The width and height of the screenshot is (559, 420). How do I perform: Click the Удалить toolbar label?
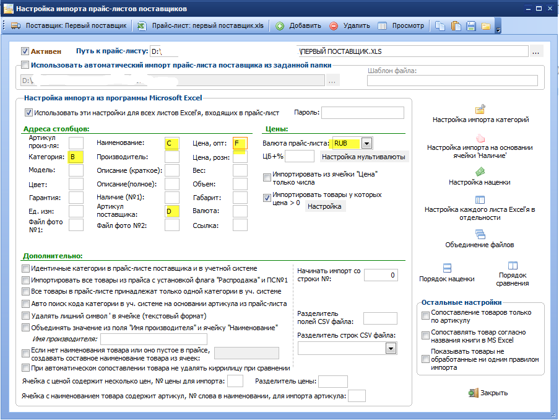[357, 25]
